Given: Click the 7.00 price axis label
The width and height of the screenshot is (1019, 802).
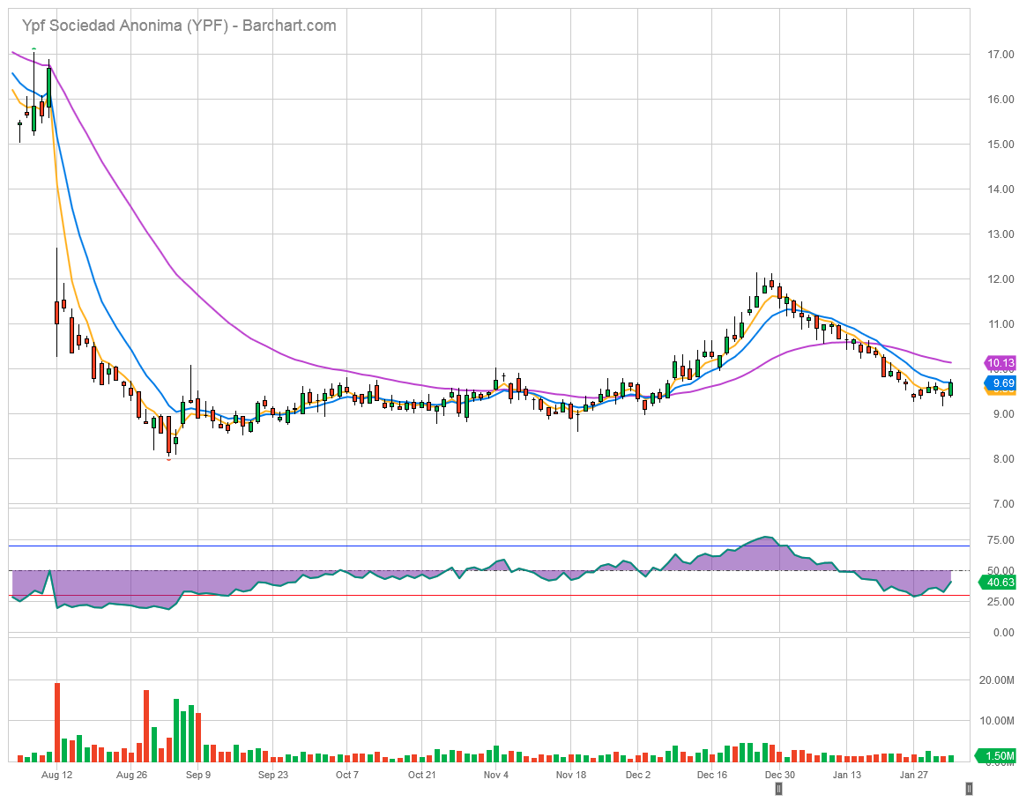Looking at the screenshot, I should 1003,504.
